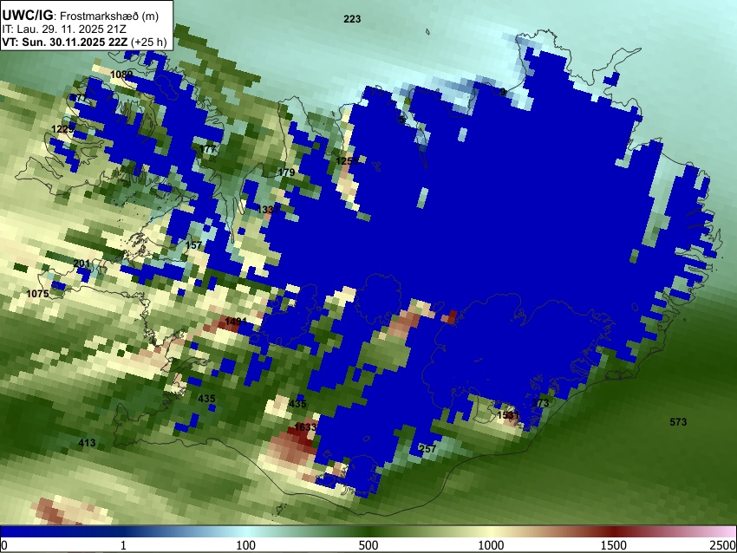Select the 1229 value in the Westfjords
This screenshot has width=737, height=553.
[62, 129]
